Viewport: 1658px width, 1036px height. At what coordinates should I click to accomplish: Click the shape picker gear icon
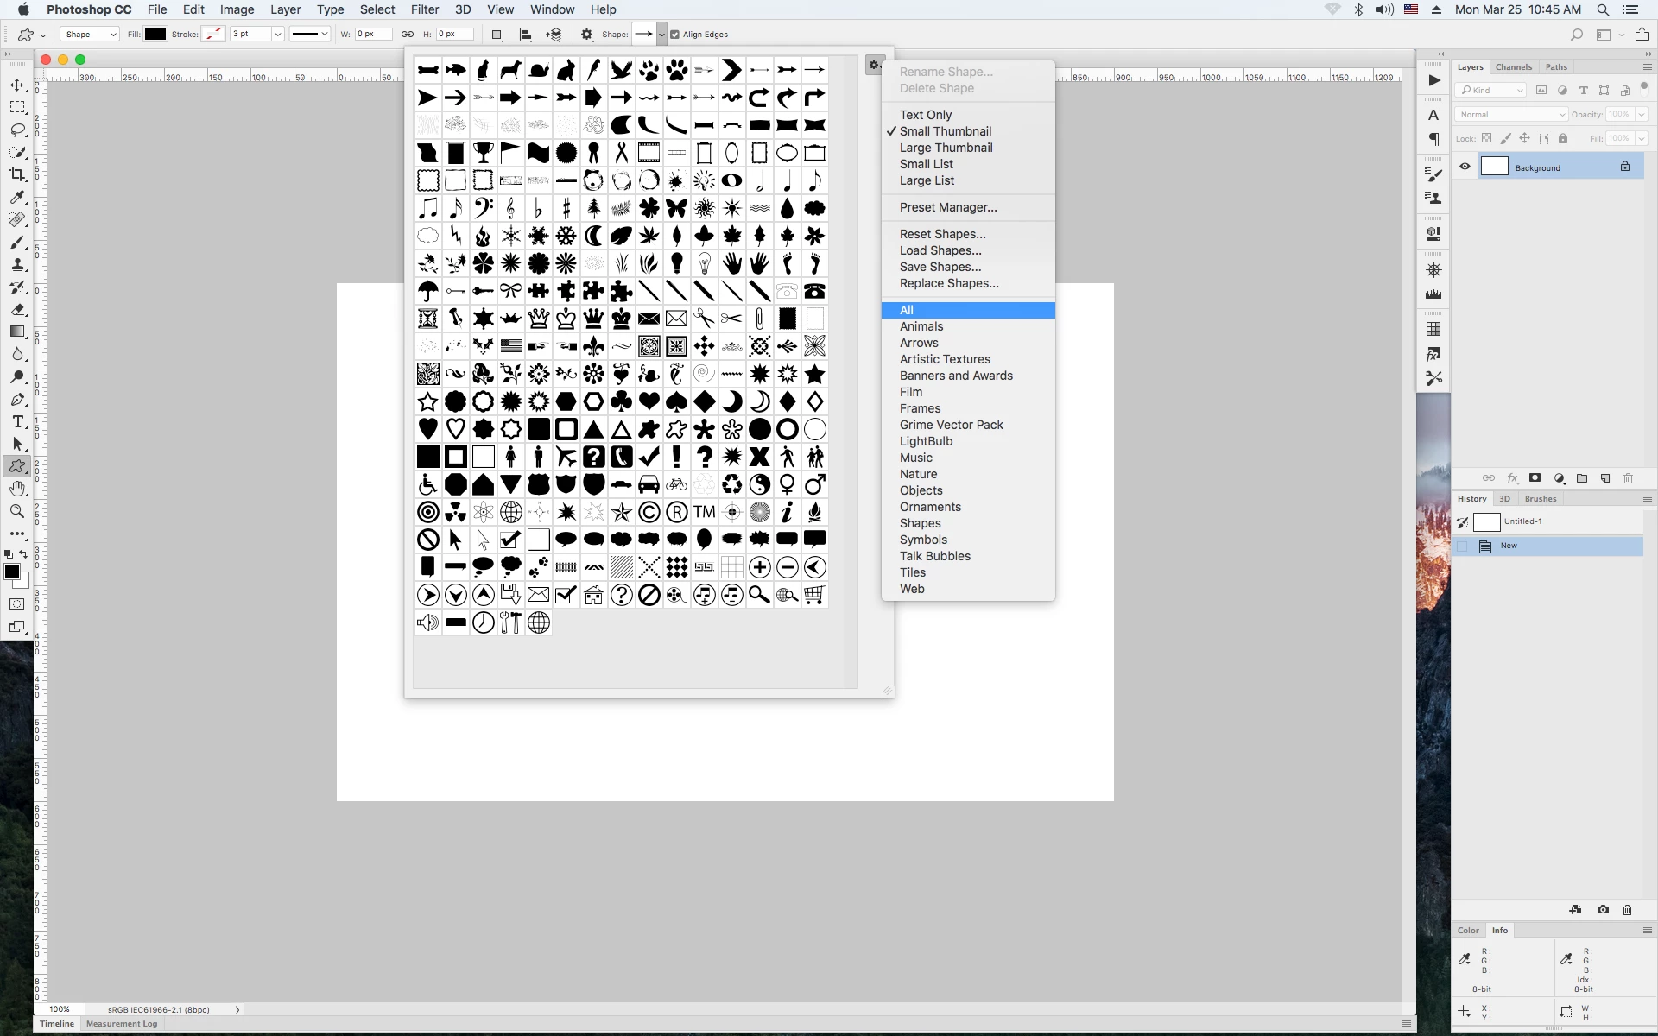point(874,65)
